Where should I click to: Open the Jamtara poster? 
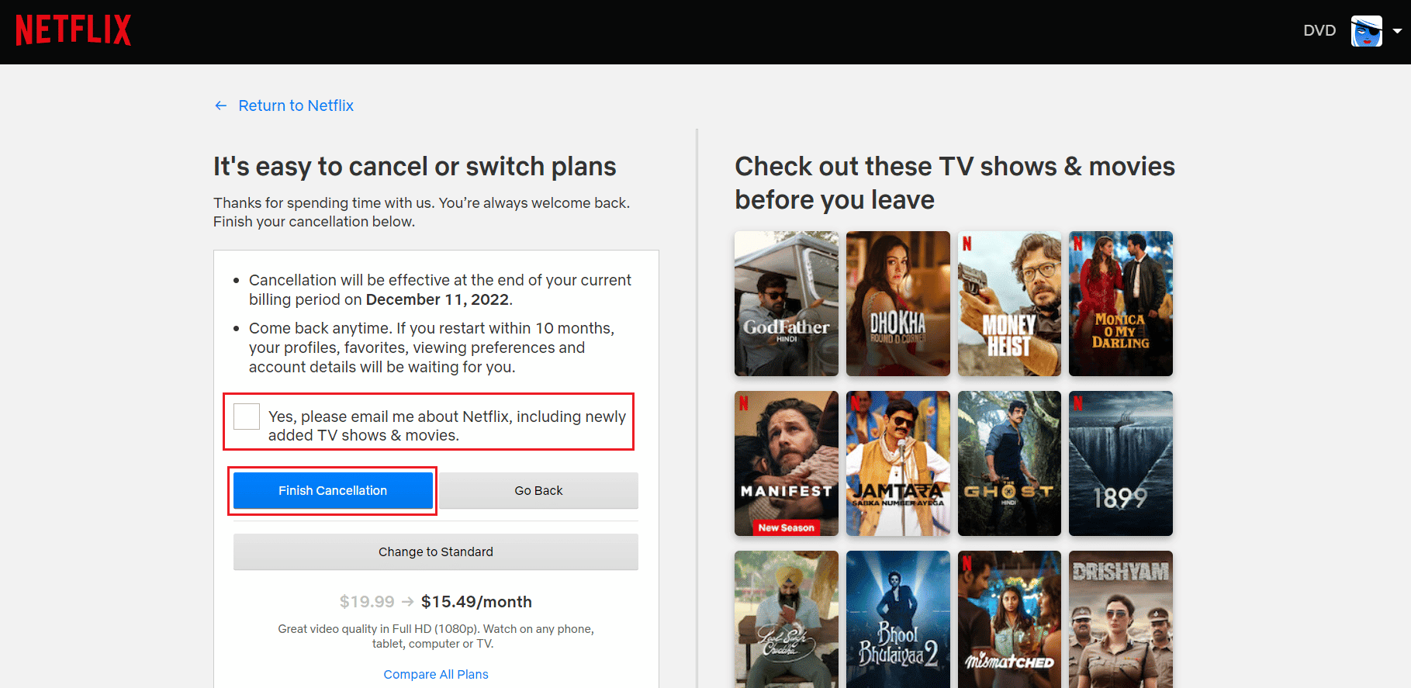[898, 463]
